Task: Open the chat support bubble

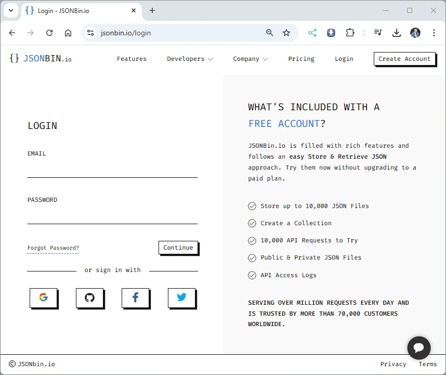Action: pos(419,347)
